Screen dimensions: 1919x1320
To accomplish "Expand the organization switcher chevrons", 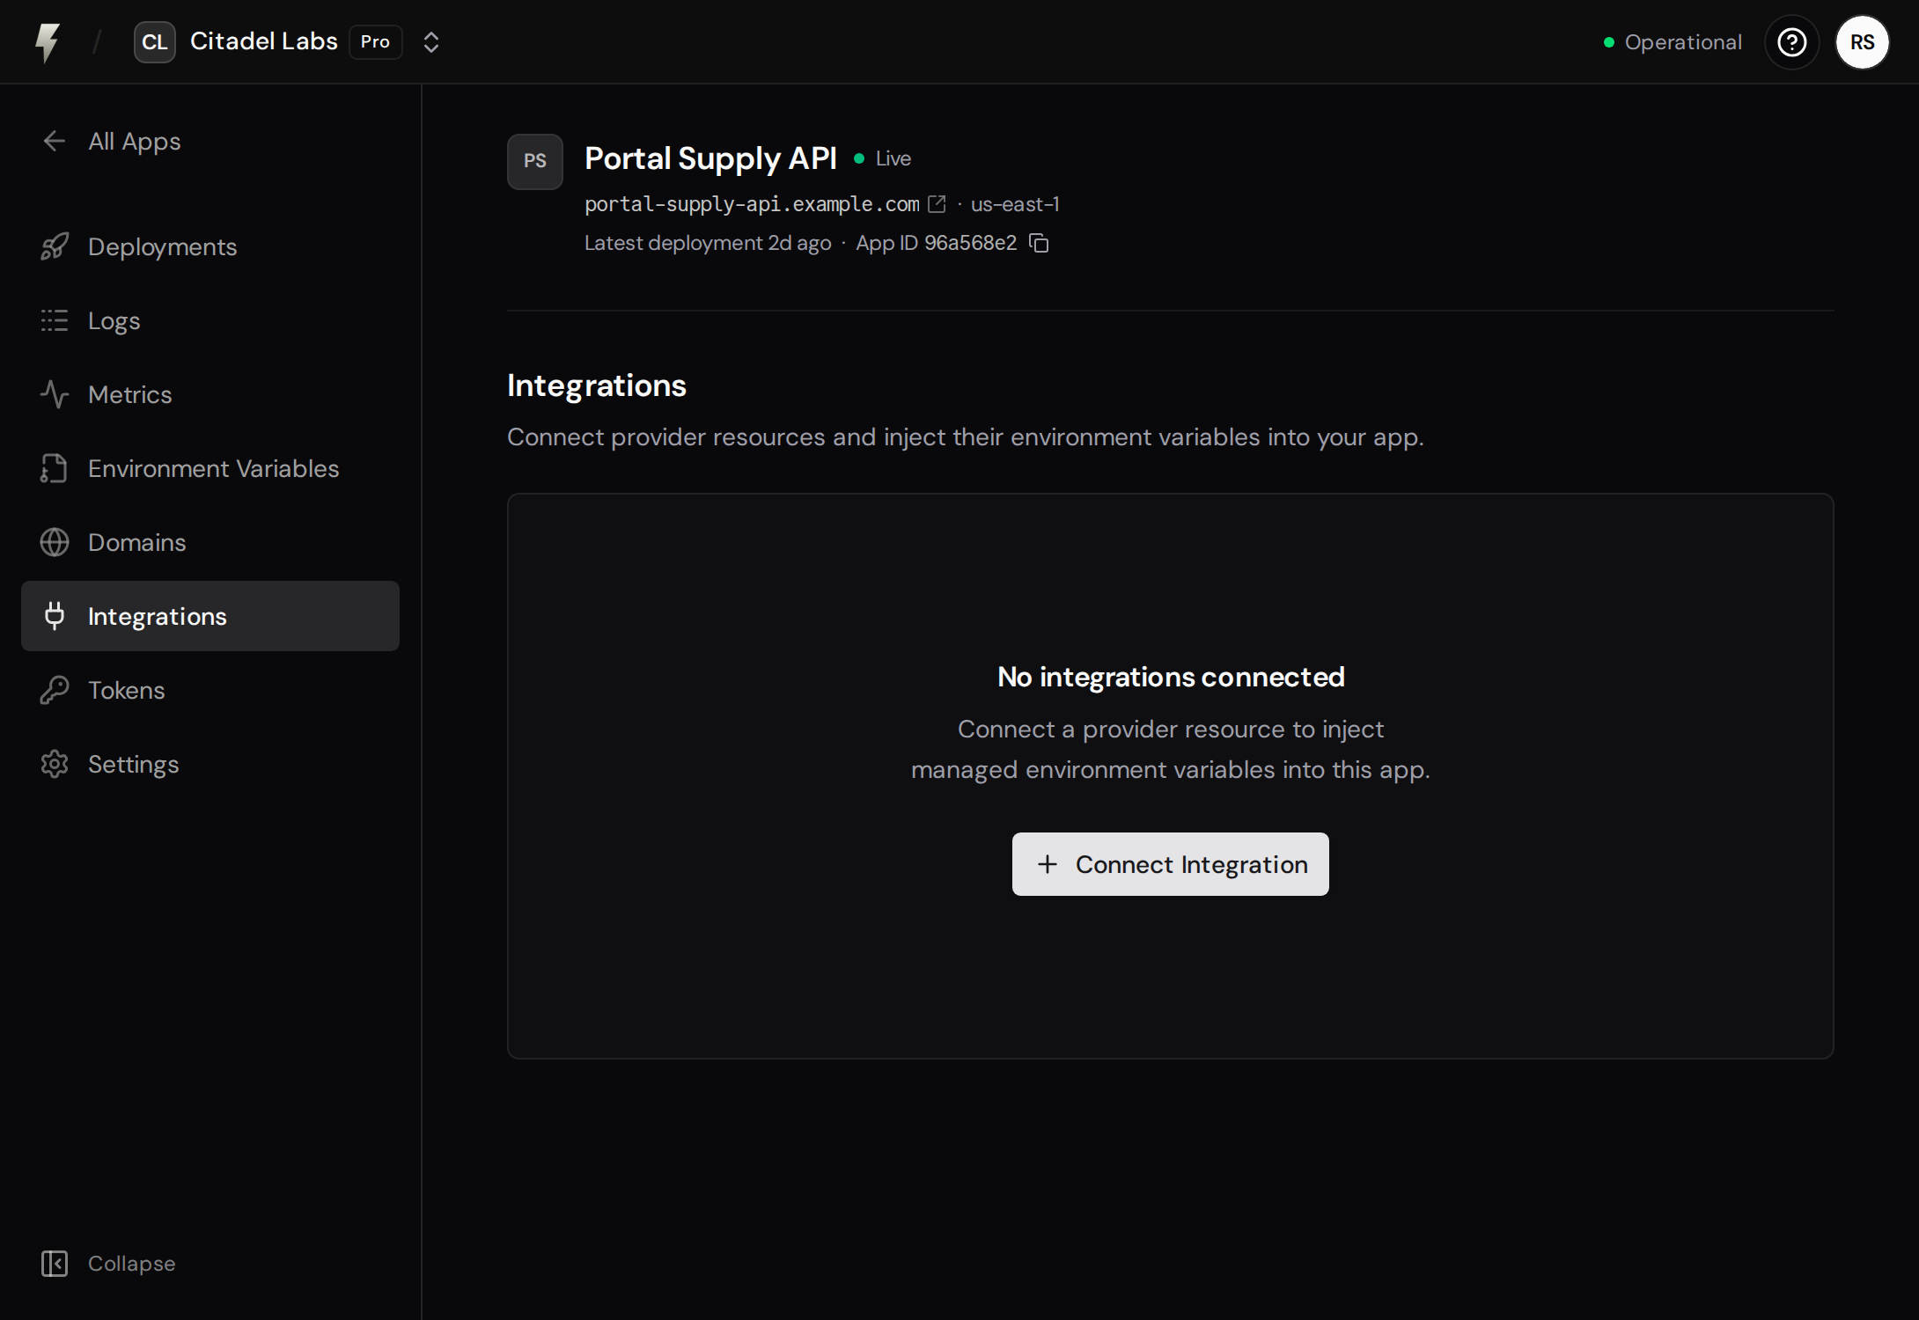I will pos(431,42).
